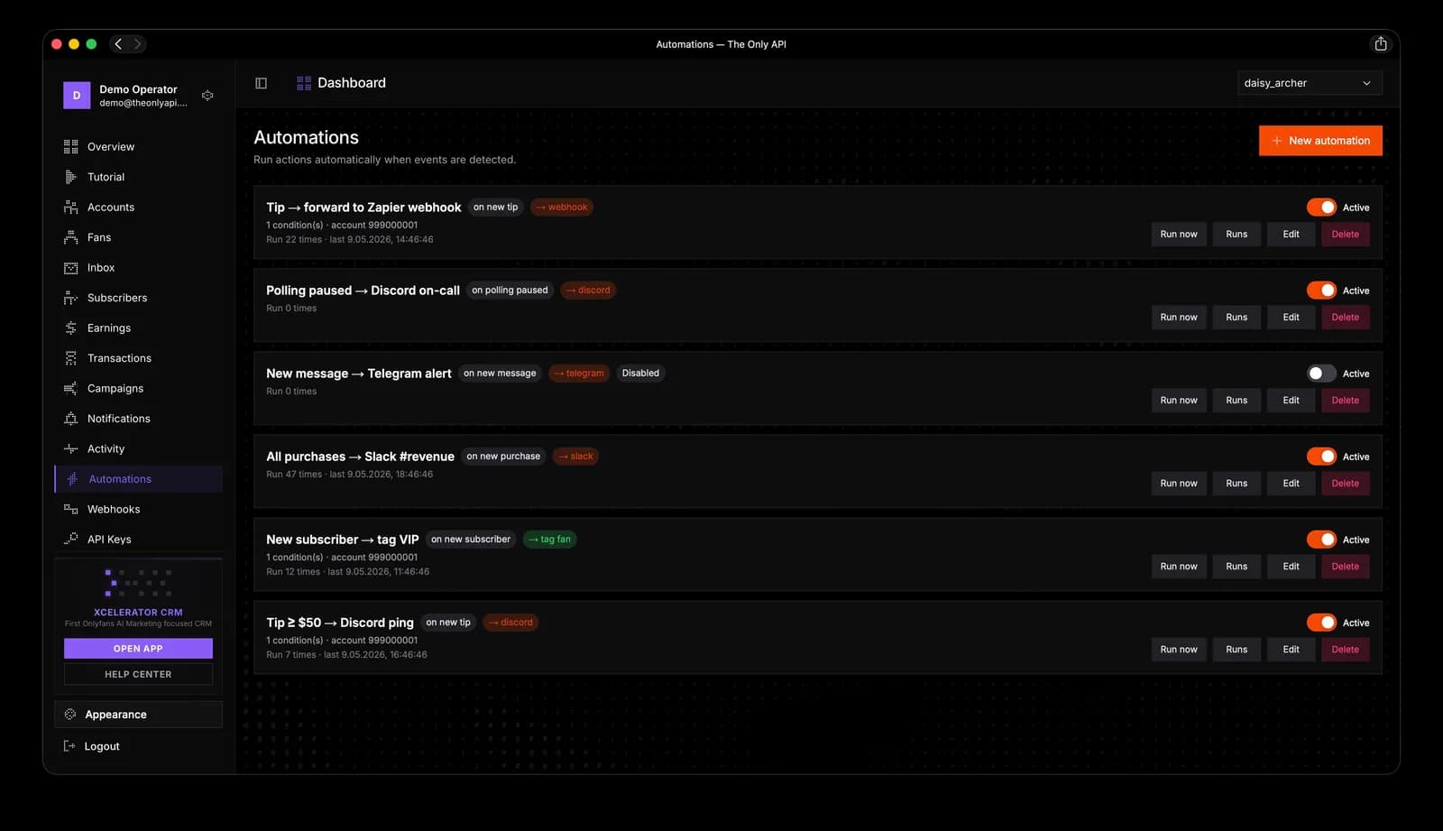This screenshot has height=831, width=1443.
Task: Open the Overview menu item
Action: tap(139, 147)
